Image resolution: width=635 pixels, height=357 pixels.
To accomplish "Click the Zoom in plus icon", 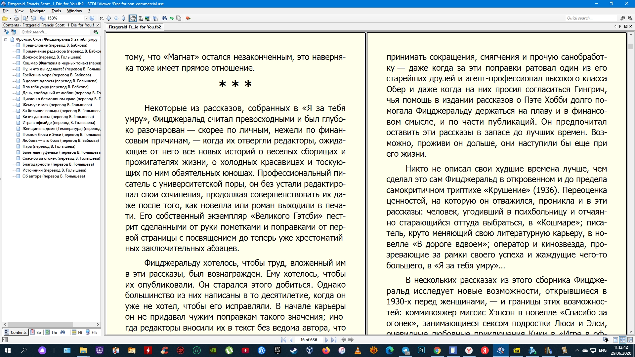I will 92,18.
